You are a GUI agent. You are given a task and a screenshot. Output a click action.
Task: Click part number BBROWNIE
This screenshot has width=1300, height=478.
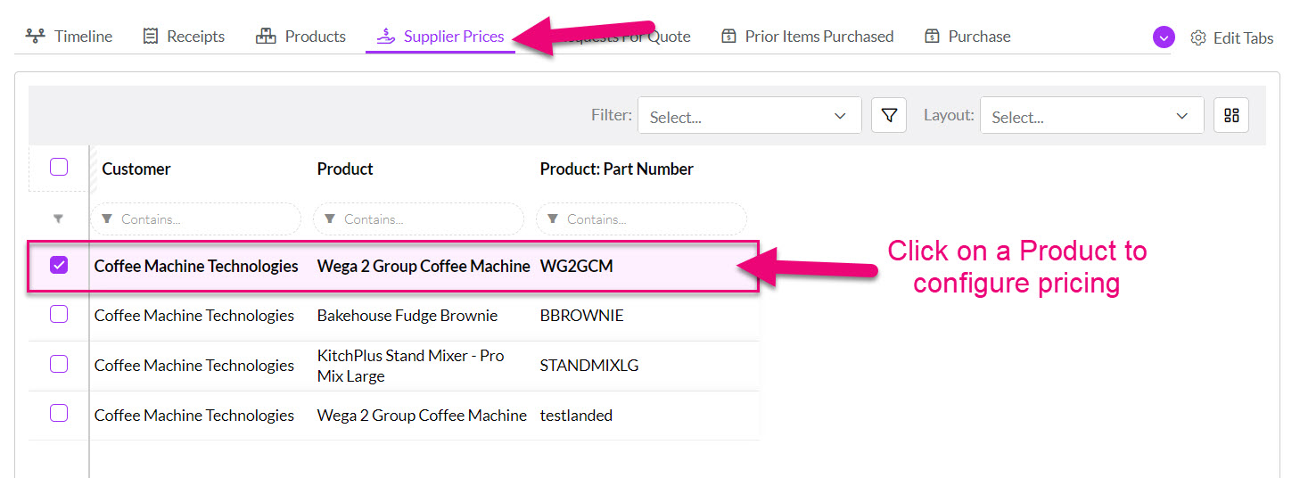point(581,316)
